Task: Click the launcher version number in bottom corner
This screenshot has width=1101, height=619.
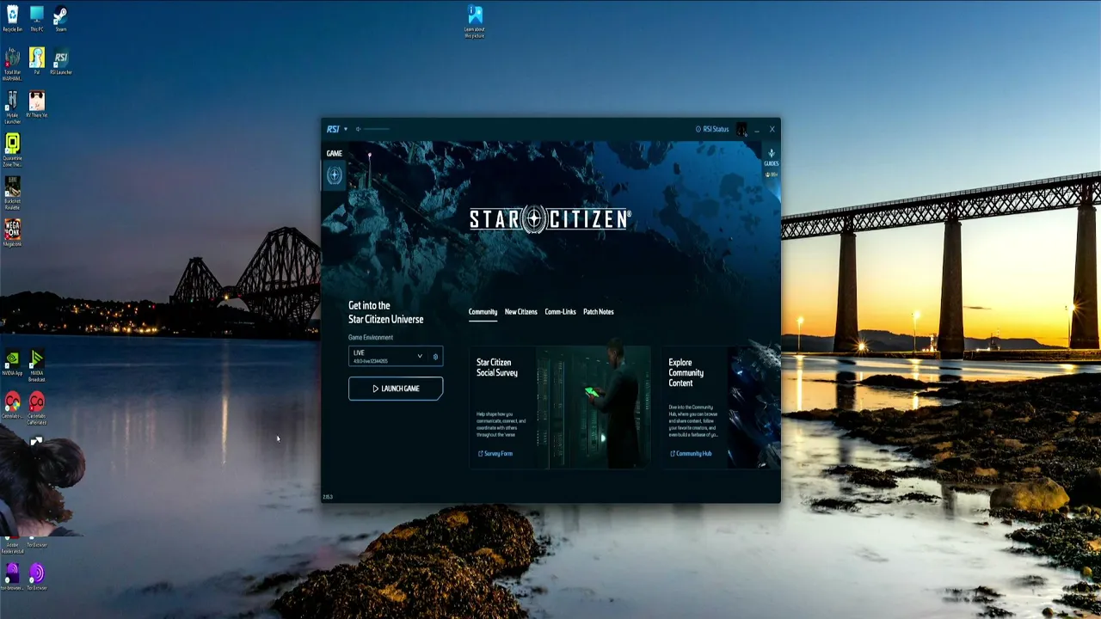Action: (x=328, y=497)
